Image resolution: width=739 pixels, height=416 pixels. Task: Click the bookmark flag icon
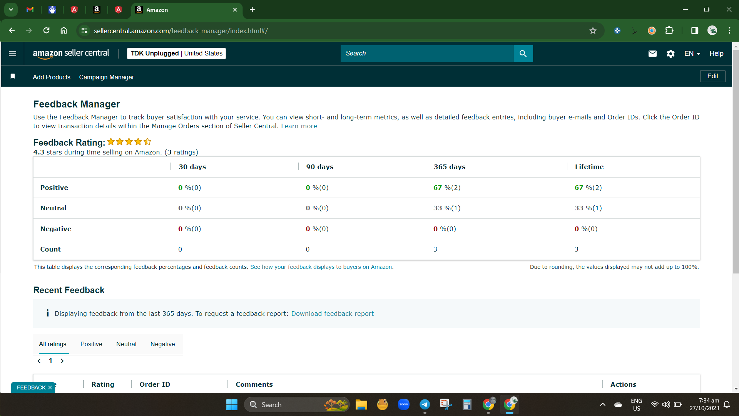point(13,76)
